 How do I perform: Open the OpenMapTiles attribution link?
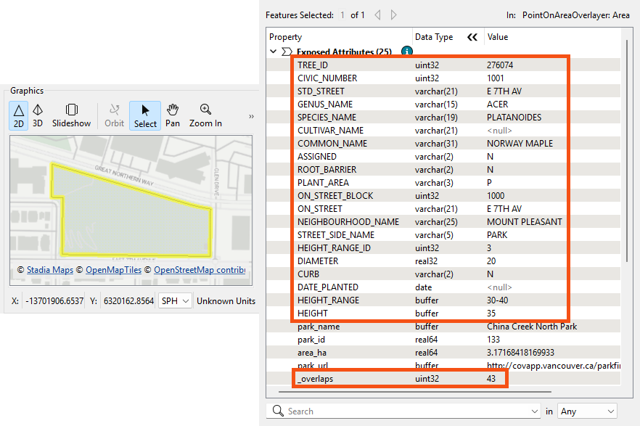(x=113, y=270)
